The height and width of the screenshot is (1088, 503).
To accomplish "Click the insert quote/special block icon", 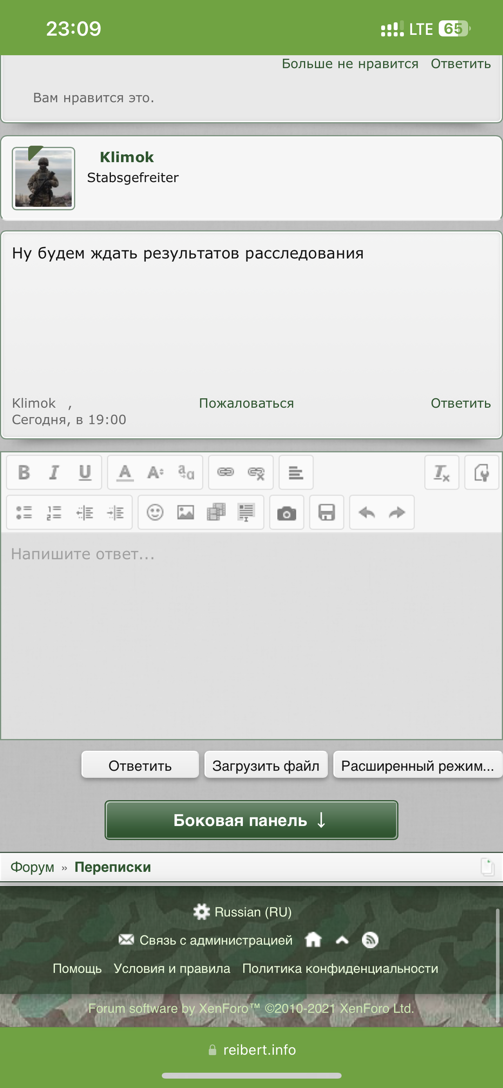I will tap(246, 512).
